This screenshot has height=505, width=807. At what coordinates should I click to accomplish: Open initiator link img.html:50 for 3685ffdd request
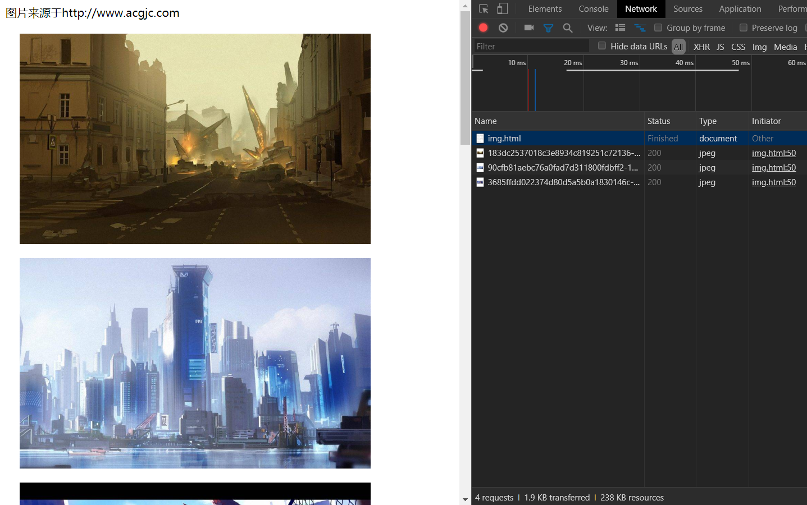point(774,182)
